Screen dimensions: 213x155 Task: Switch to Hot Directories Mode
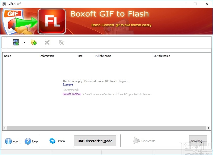pyautogui.click(x=95, y=141)
